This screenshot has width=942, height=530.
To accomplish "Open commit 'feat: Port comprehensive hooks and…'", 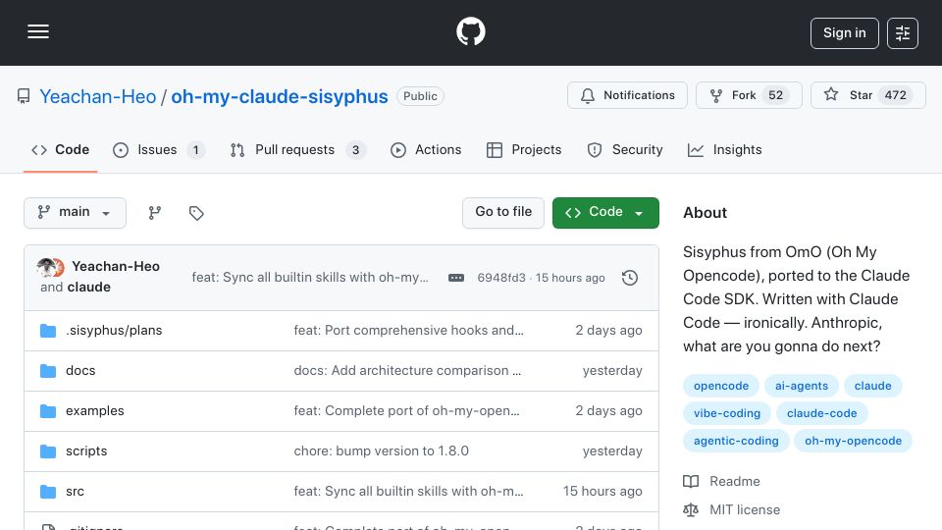I will point(408,331).
